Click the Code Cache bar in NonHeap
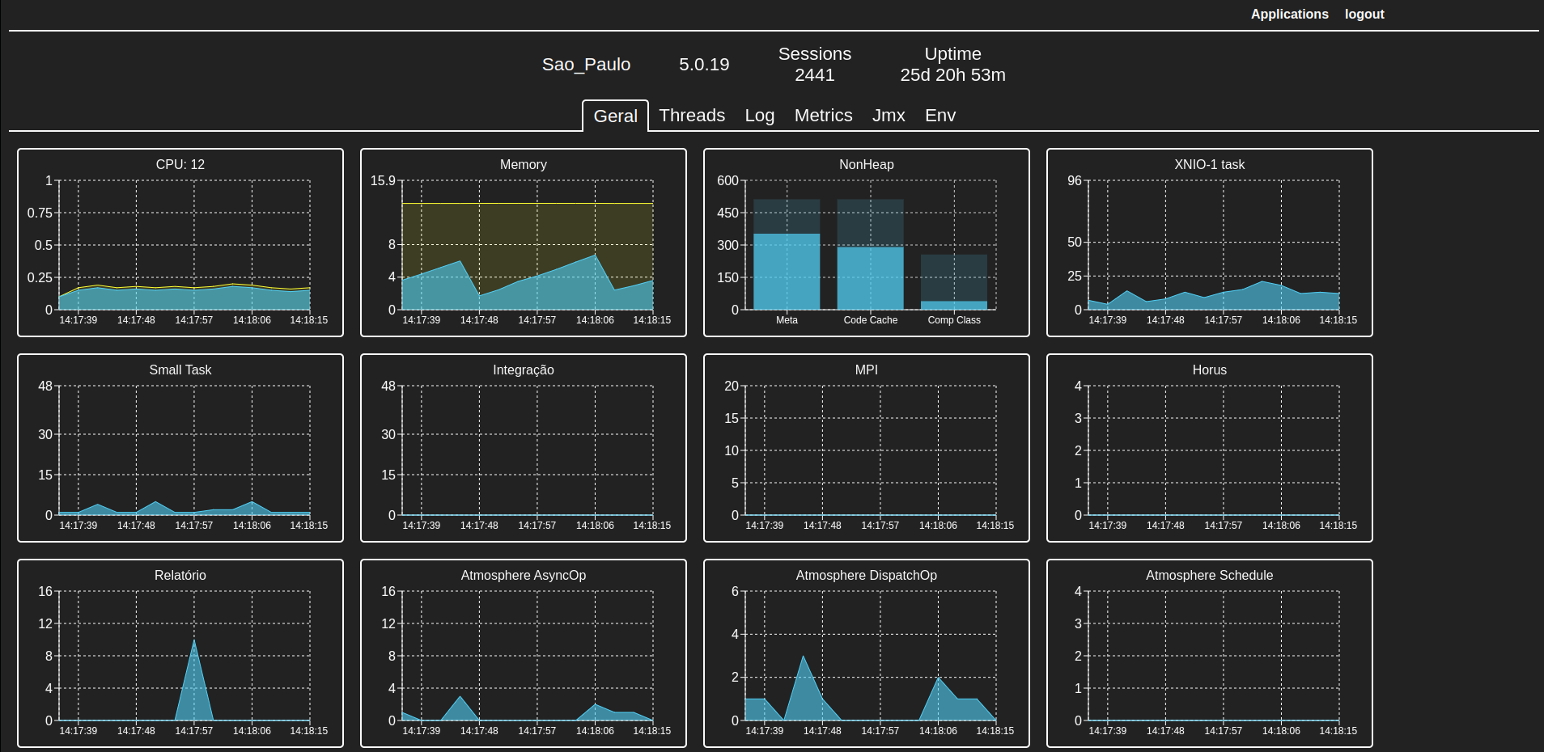The height and width of the screenshot is (752, 1544). (x=871, y=277)
